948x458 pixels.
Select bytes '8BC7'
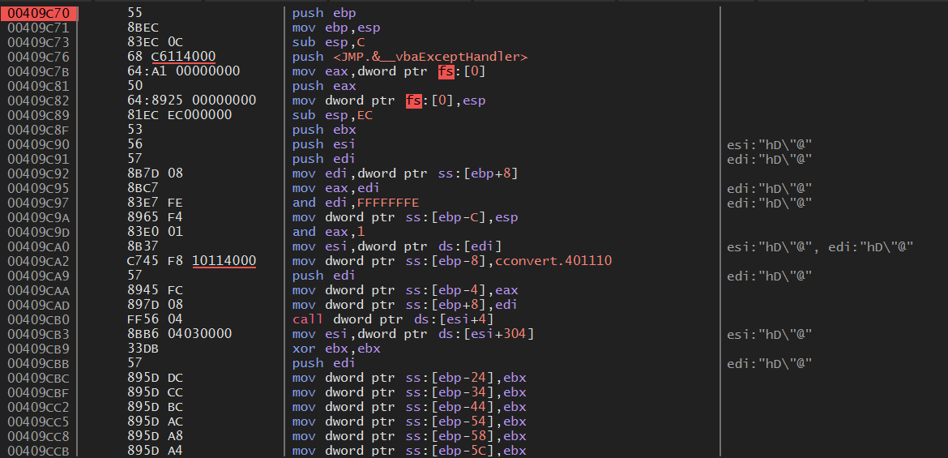pyautogui.click(x=143, y=188)
